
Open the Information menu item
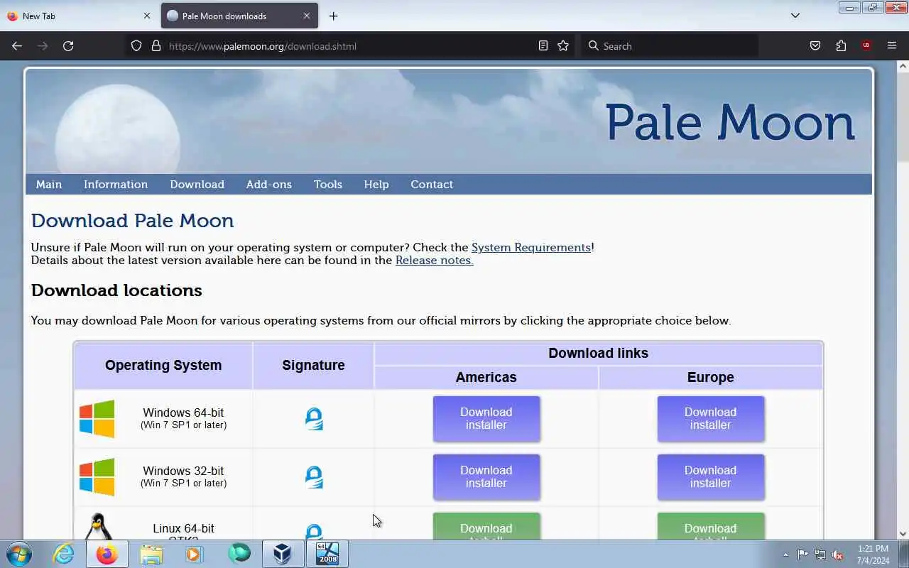pos(116,184)
